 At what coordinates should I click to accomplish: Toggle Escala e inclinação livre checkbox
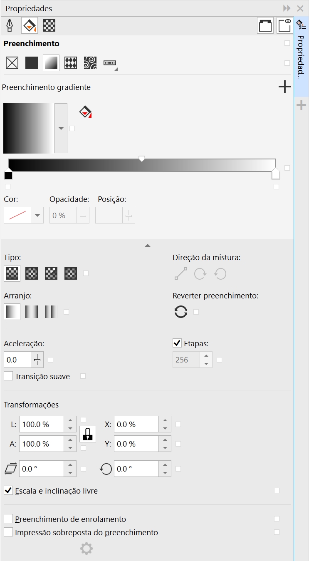click(8, 491)
